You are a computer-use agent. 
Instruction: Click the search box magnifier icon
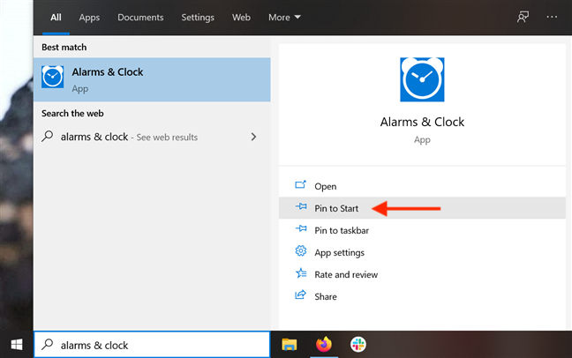click(x=48, y=344)
